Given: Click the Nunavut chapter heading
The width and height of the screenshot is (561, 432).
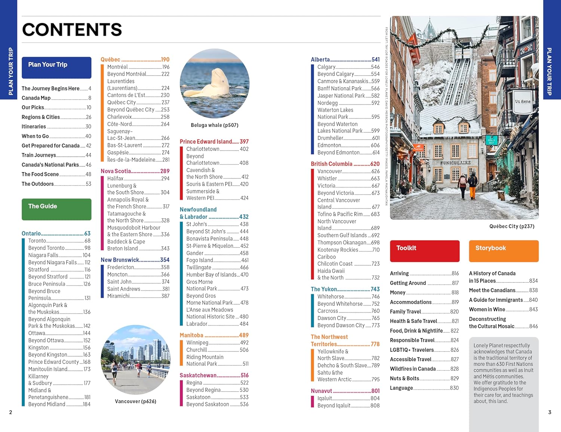Looking at the screenshot, I should (345, 391).
